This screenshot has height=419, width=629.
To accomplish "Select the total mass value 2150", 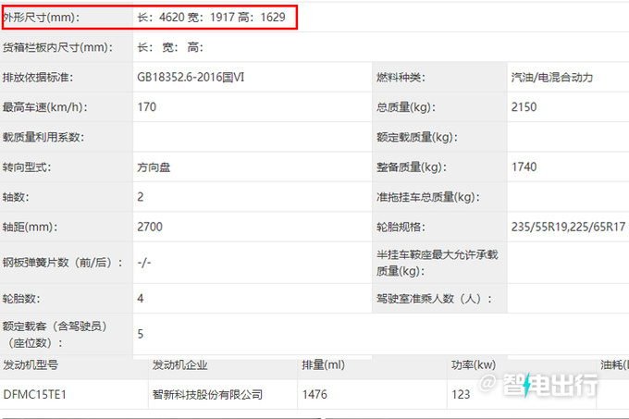I will coord(524,107).
